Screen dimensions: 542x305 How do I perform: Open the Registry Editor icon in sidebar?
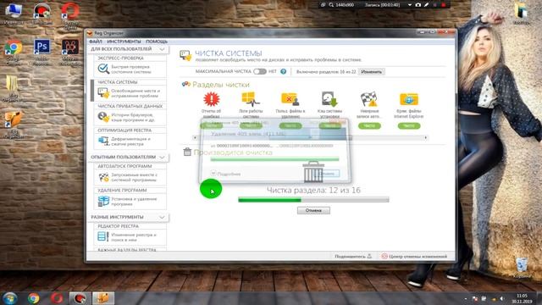(x=103, y=236)
